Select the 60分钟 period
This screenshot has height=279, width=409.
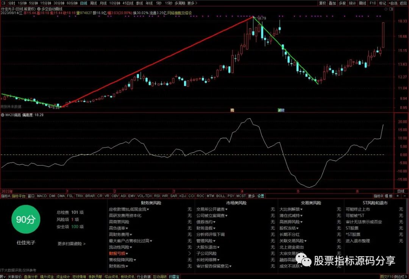[72, 3]
